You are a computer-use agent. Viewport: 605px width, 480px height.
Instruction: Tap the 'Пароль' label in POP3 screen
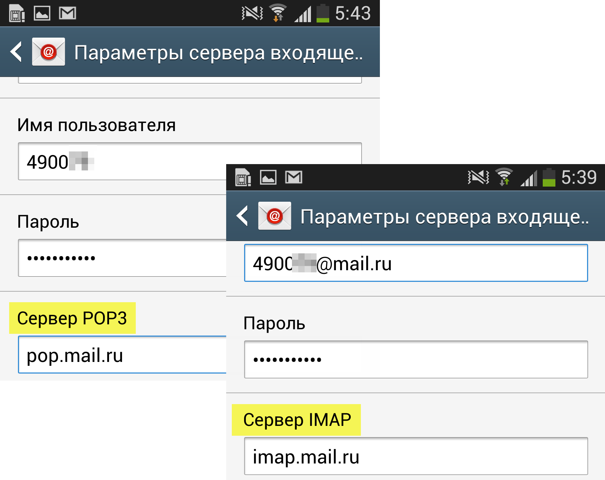click(48, 222)
